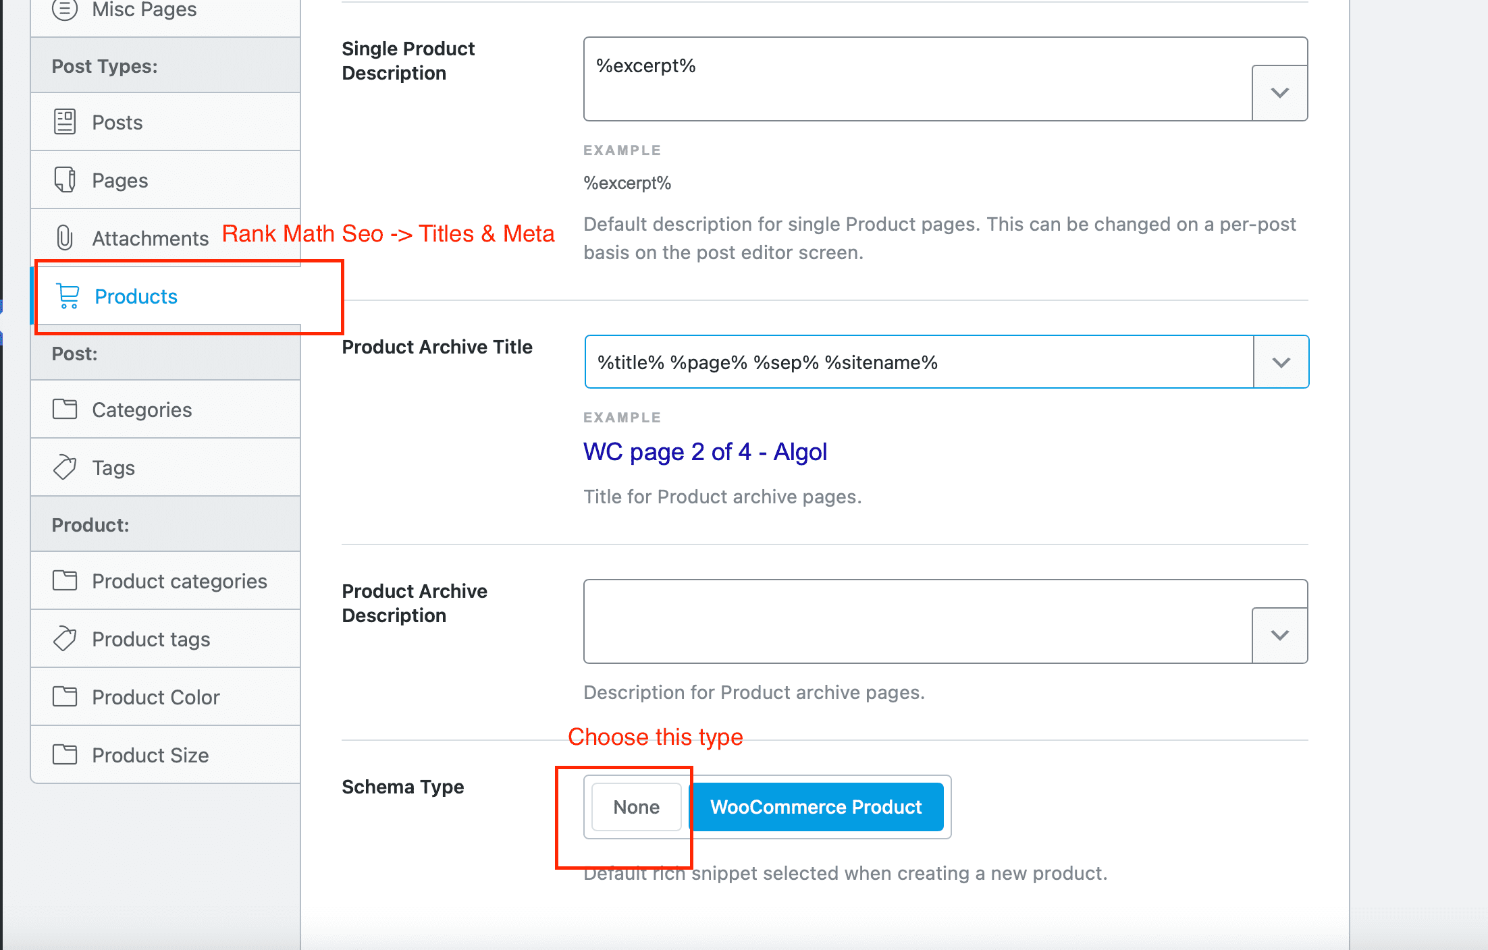Click the Categories folder icon
The image size is (1488, 950).
click(65, 409)
